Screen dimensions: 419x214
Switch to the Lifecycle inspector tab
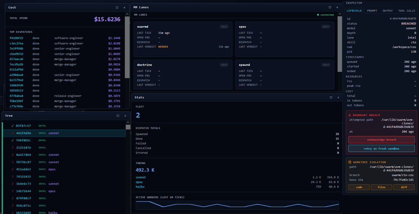point(354,11)
